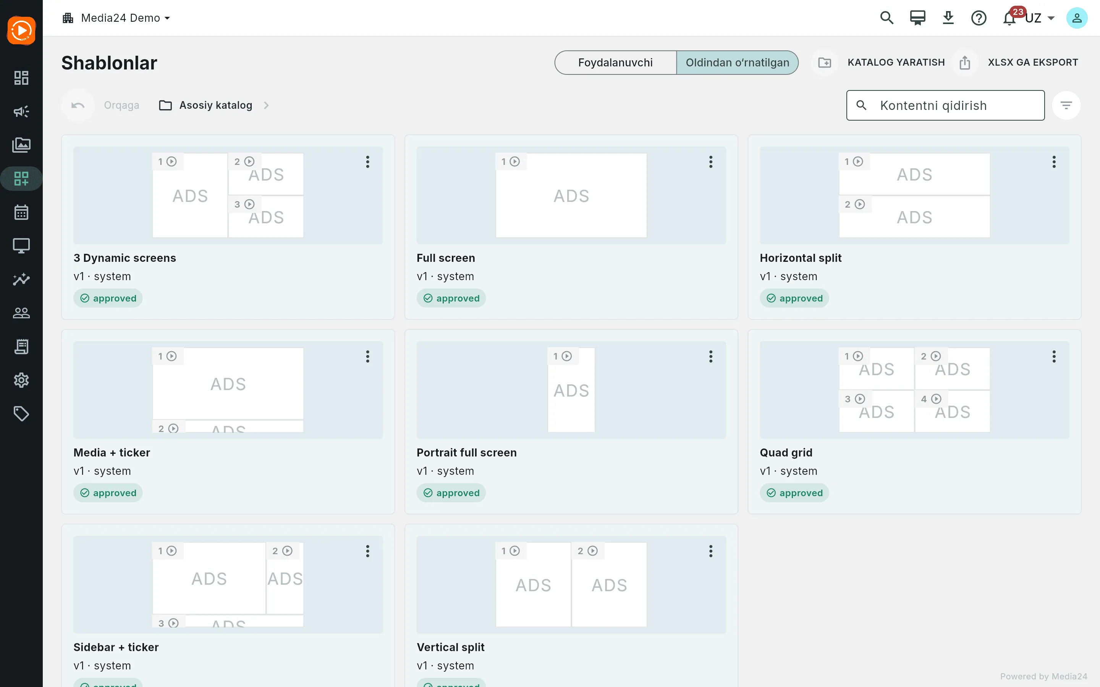Click the 'Quad grid' template title
This screenshot has height=687, width=1100.
(786, 453)
